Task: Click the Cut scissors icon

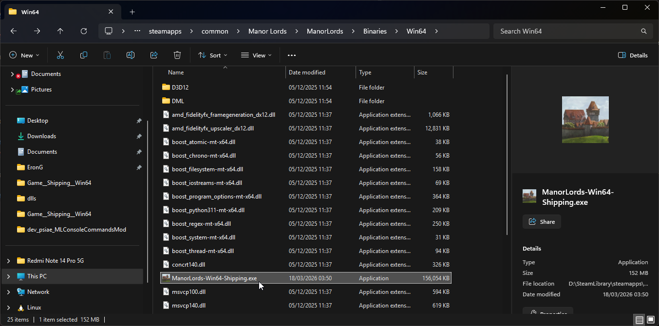Action: pyautogui.click(x=60, y=55)
